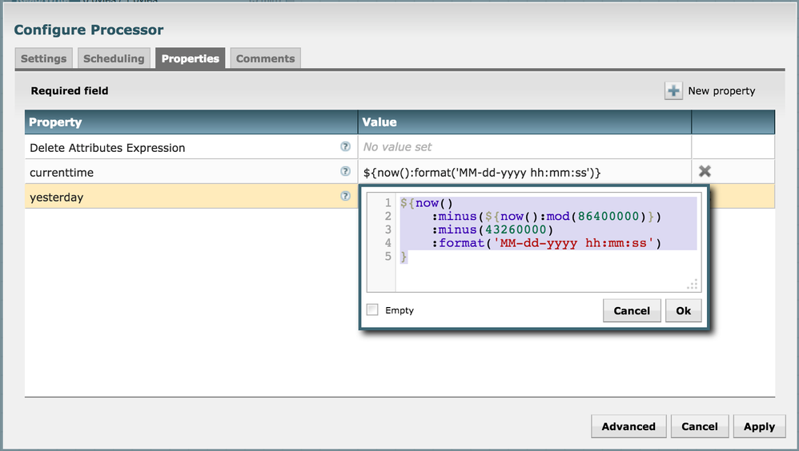Viewport: 799px width, 451px height.
Task: Cancel the Configure Processor dialog
Action: (700, 426)
